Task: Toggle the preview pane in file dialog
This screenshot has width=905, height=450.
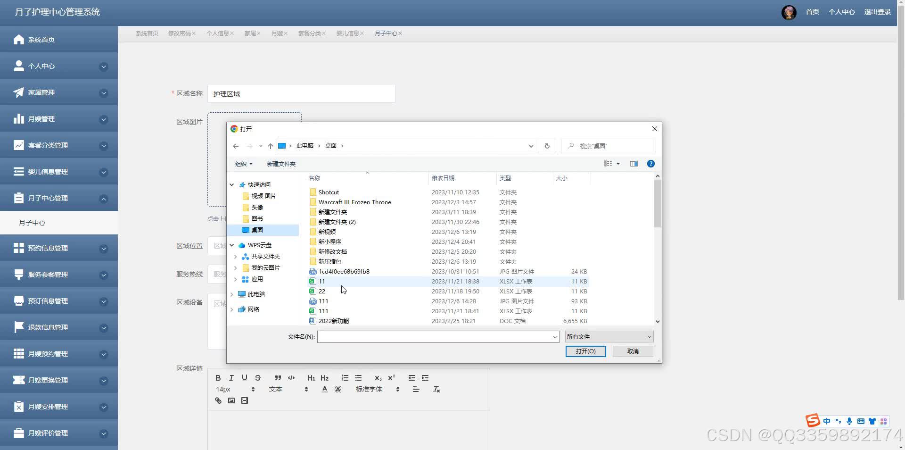Action: 633,164
